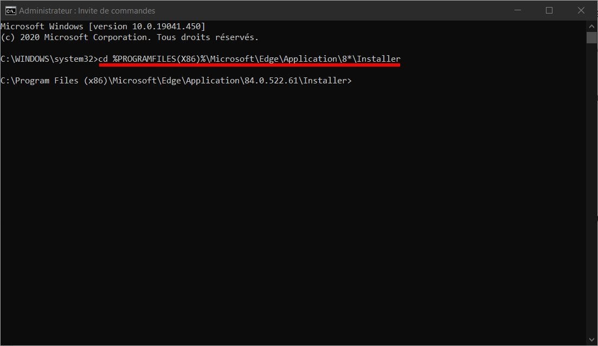The width and height of the screenshot is (598, 346).
Task: Click the 84.0.522.61 version in the path
Action: (271, 80)
